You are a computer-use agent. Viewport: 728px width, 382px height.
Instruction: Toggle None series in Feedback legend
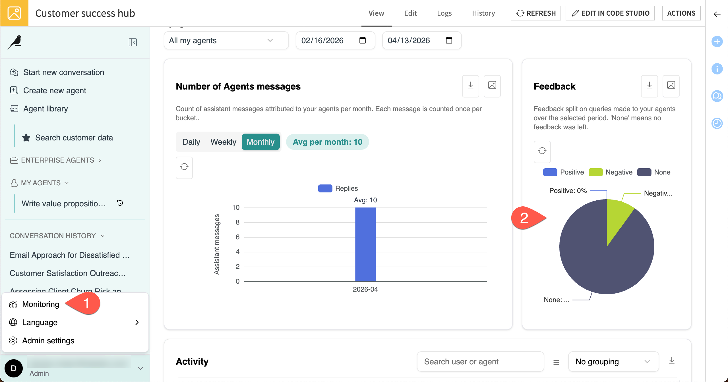[x=654, y=172]
